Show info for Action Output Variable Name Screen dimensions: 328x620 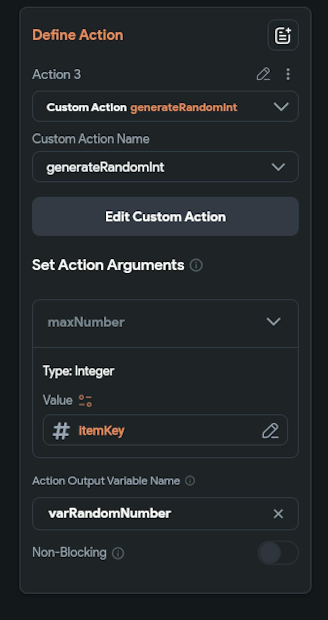coord(190,481)
